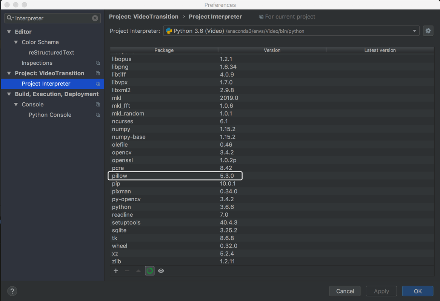Click project icon beside Python Console
440x301 pixels.
pos(98,115)
